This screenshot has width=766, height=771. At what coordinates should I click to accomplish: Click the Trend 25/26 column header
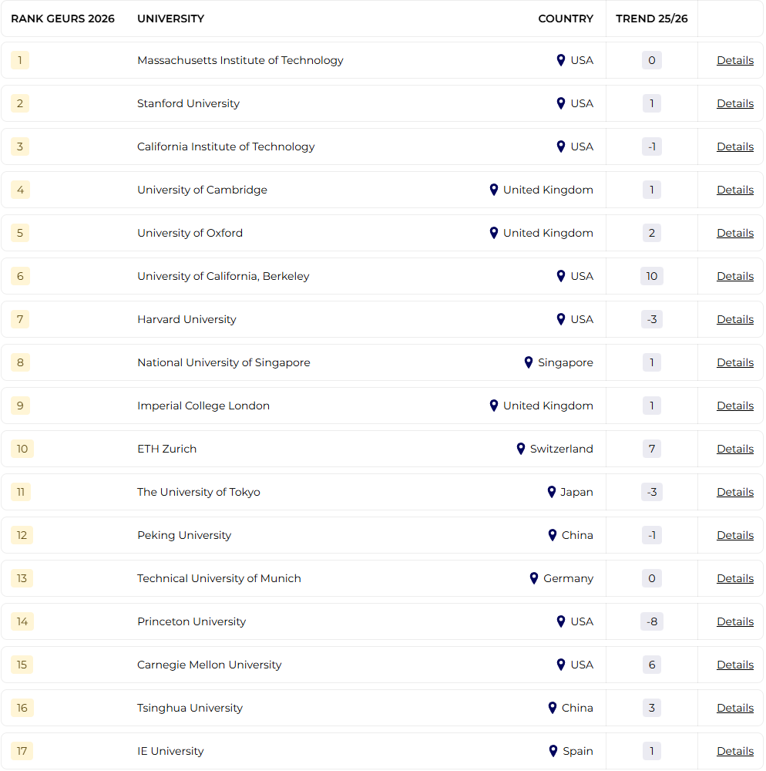tap(651, 19)
